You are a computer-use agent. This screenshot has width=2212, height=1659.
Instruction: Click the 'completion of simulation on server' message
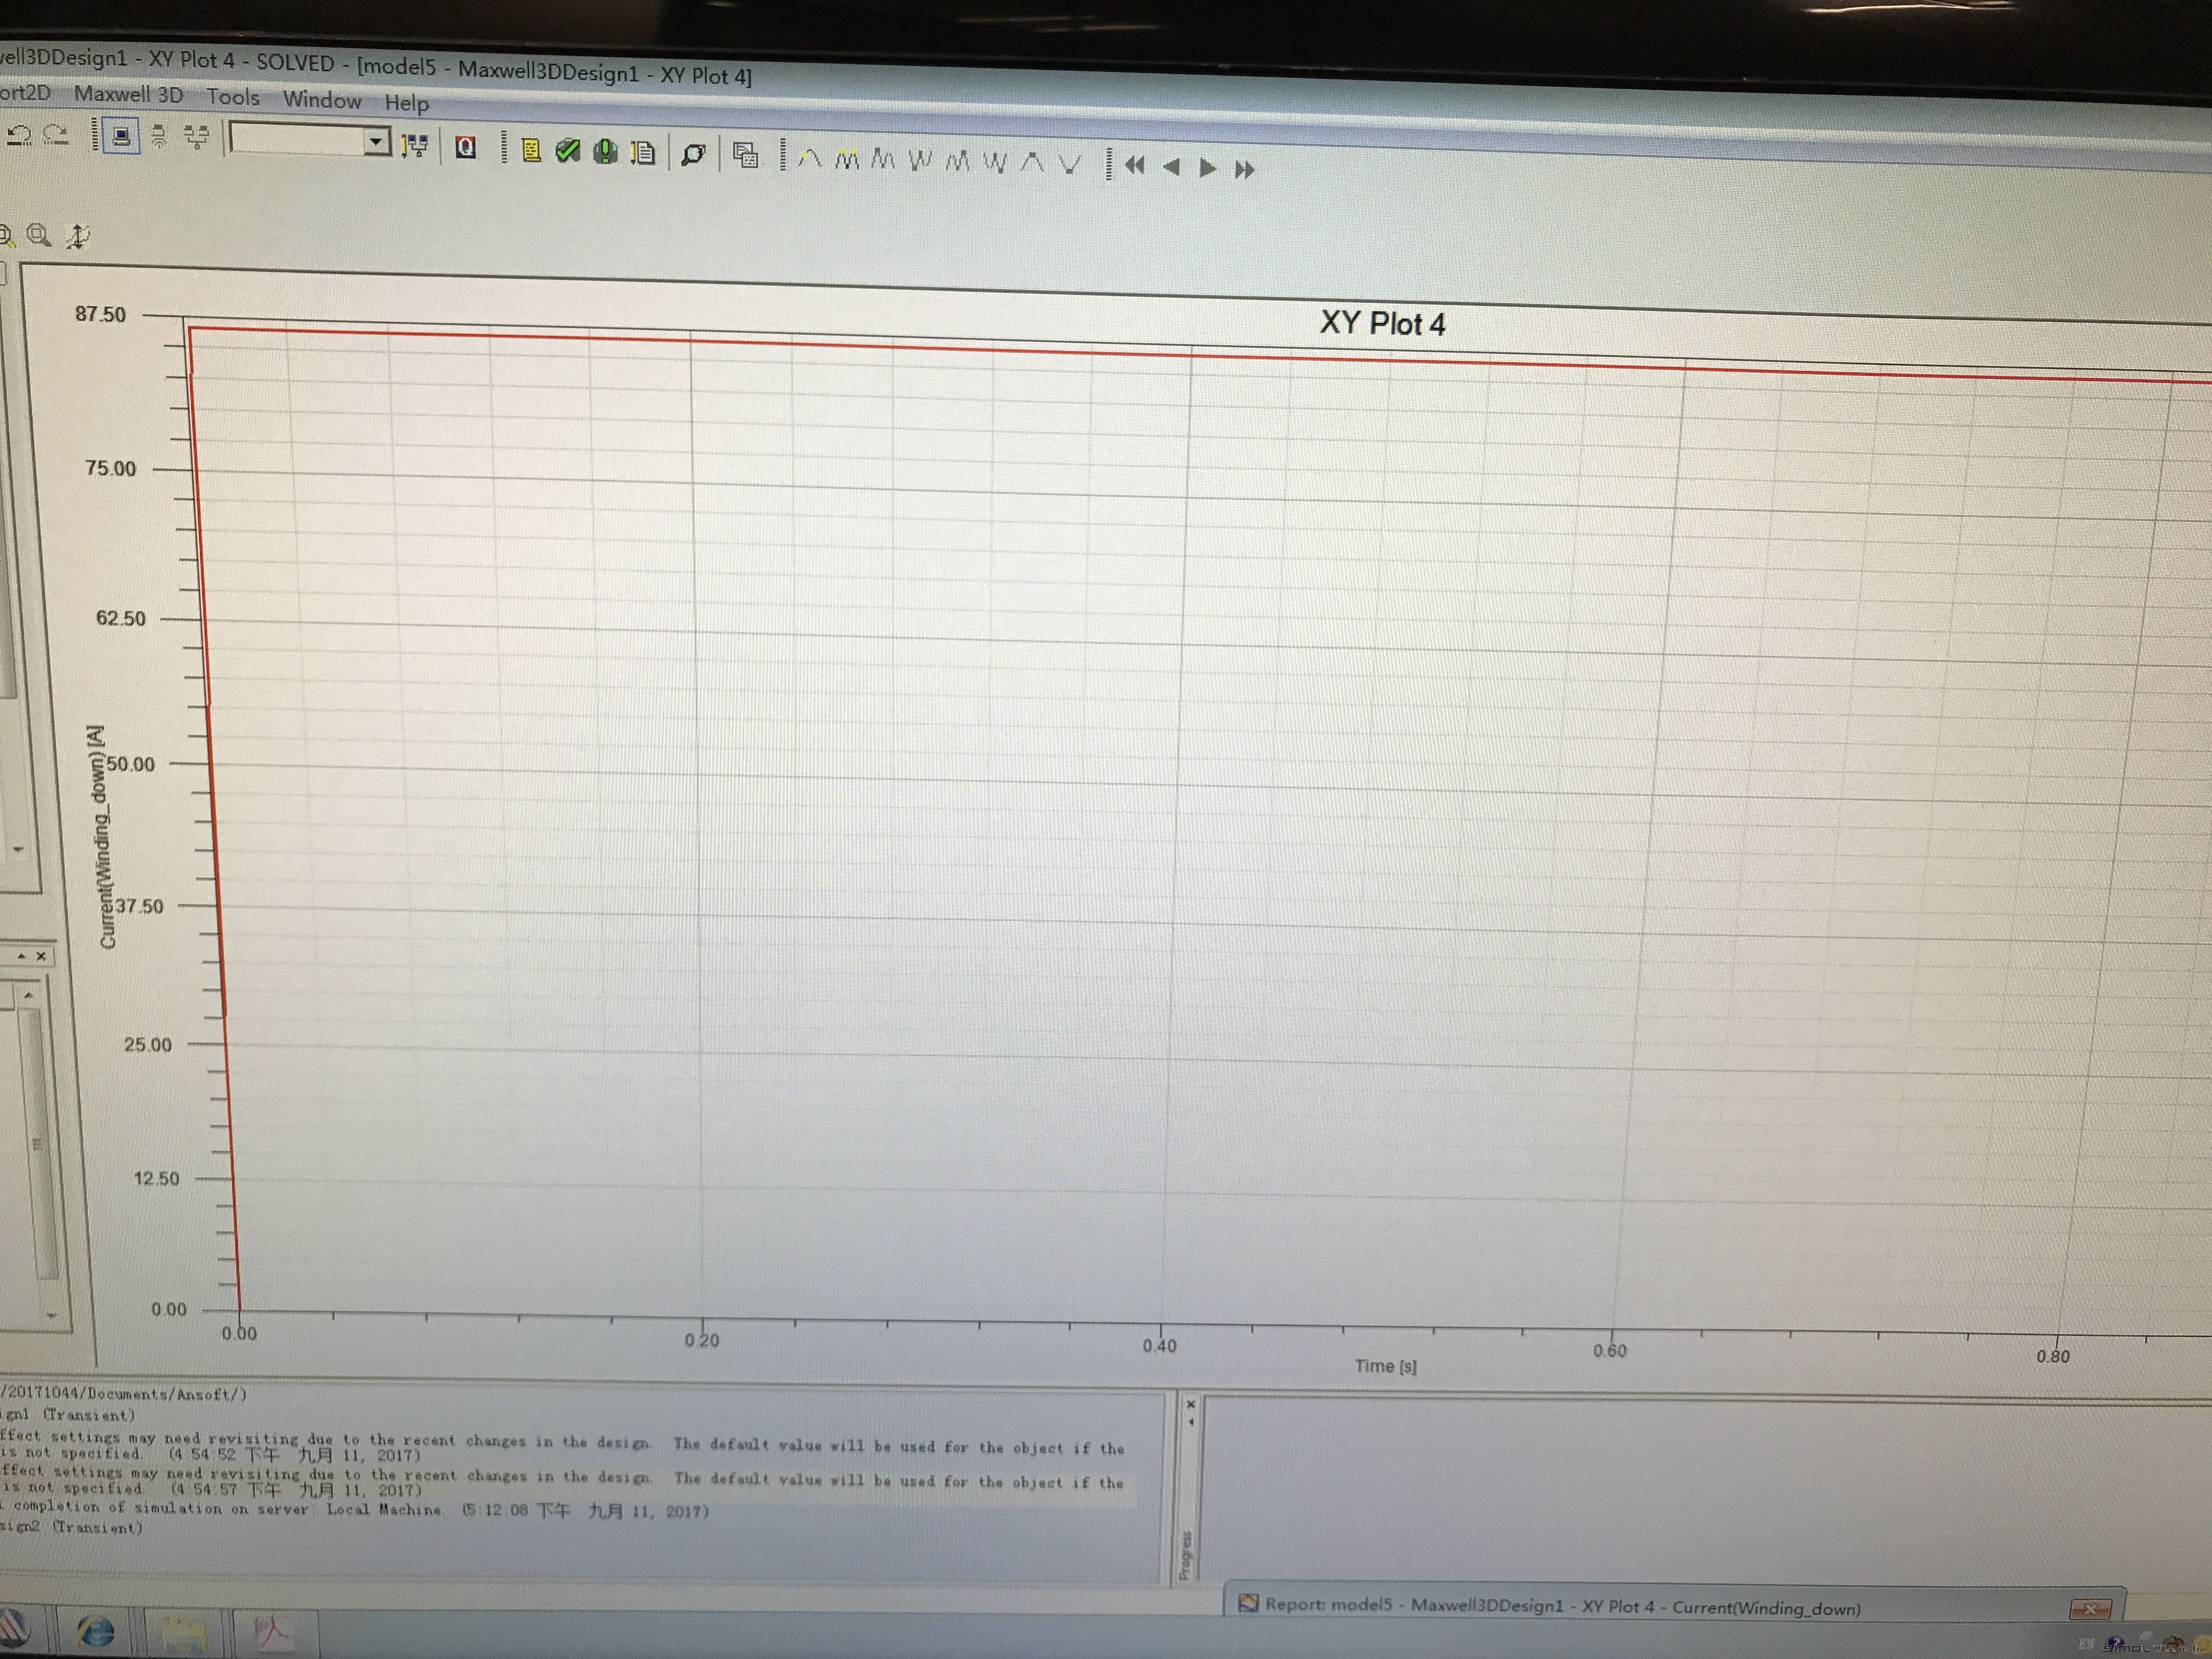[x=360, y=1509]
